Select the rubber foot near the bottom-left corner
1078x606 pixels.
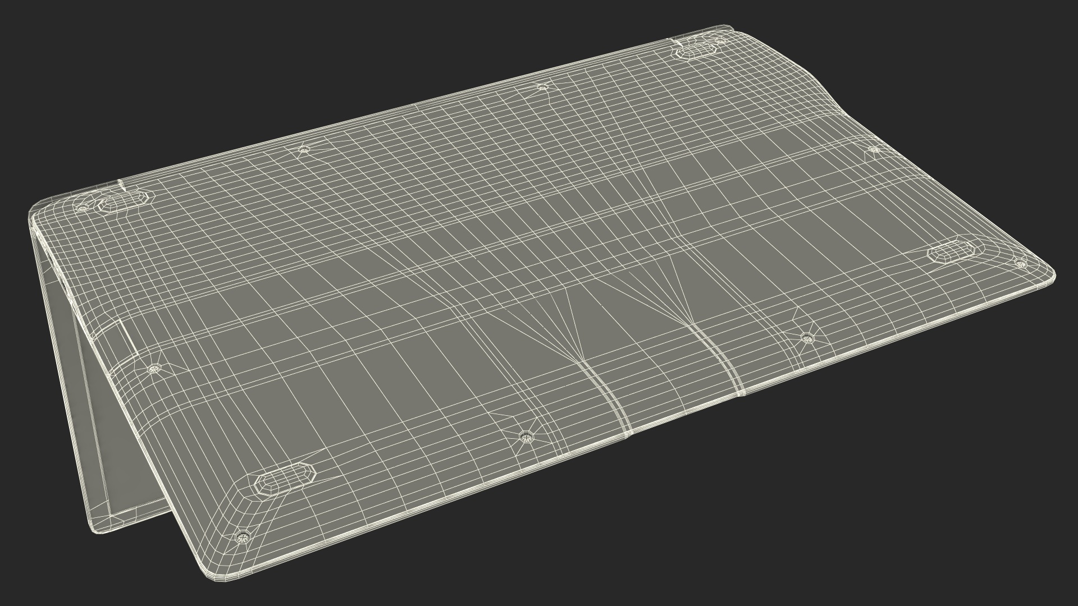tap(285, 479)
